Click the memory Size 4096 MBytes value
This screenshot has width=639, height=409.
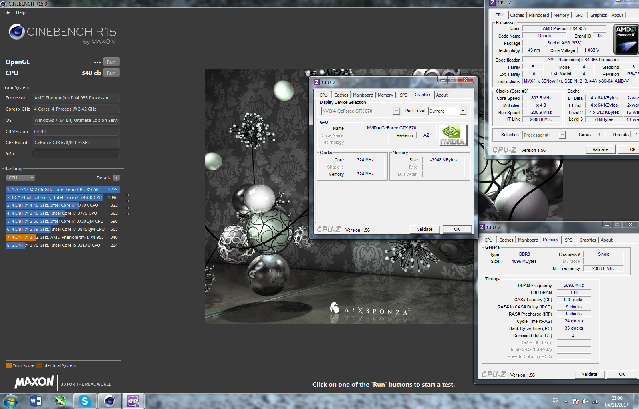pyautogui.click(x=524, y=261)
